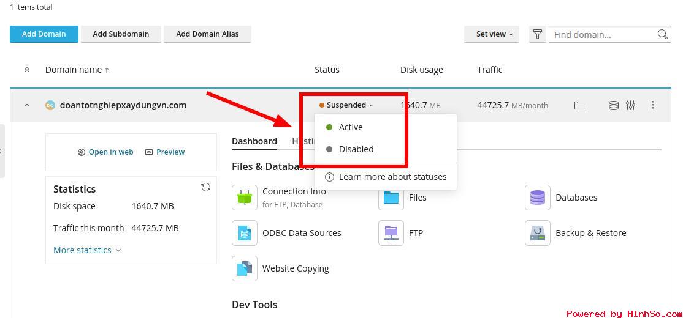683x318 pixels.
Task: Click Learn more about statuses
Action: tap(392, 177)
